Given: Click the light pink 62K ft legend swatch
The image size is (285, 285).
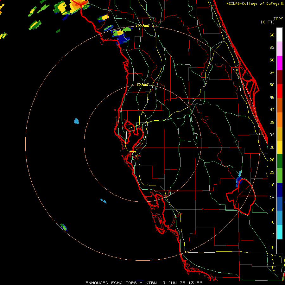Looking at the screenshot, I should tap(280, 49).
